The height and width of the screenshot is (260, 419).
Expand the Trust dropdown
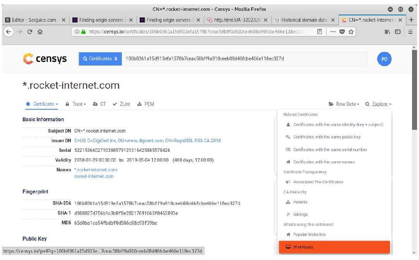pos(75,104)
